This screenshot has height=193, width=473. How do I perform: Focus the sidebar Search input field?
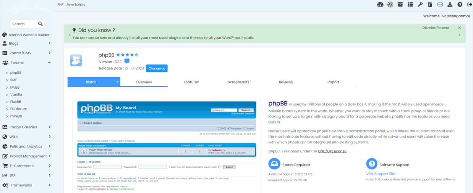24,24
